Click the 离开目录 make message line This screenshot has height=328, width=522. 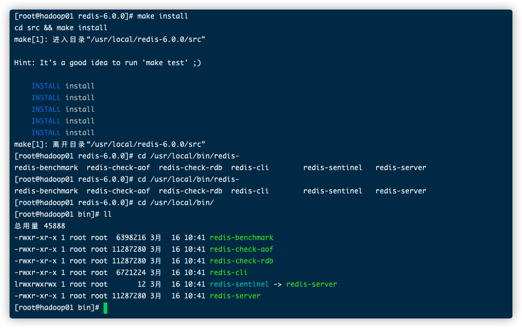click(109, 144)
